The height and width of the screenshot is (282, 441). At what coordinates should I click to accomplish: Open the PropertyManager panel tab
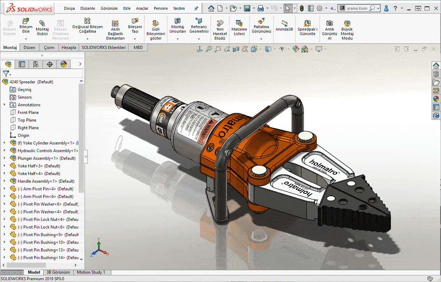22,64
